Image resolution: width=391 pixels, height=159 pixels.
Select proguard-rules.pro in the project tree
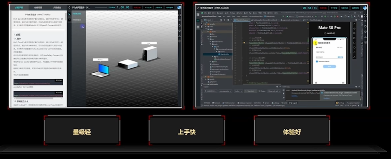pyautogui.click(x=218, y=74)
